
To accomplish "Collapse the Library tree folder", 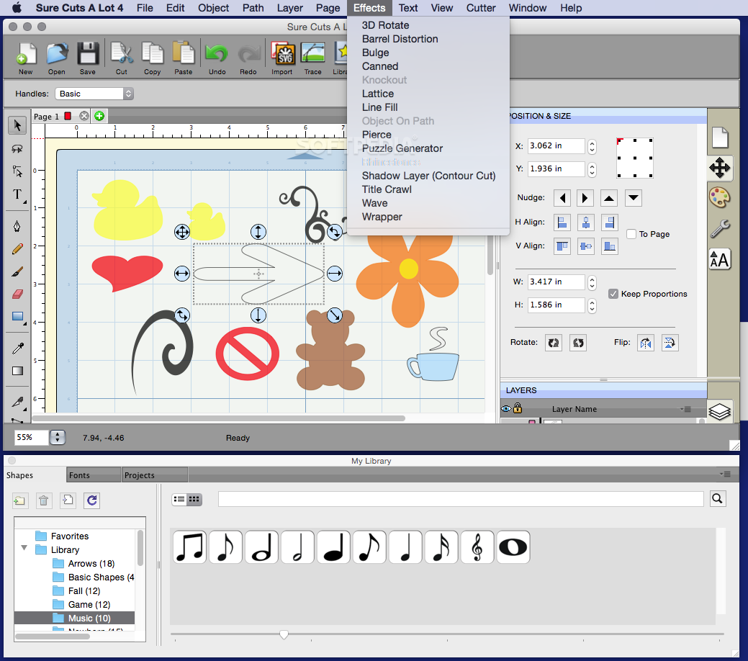I will [x=24, y=549].
